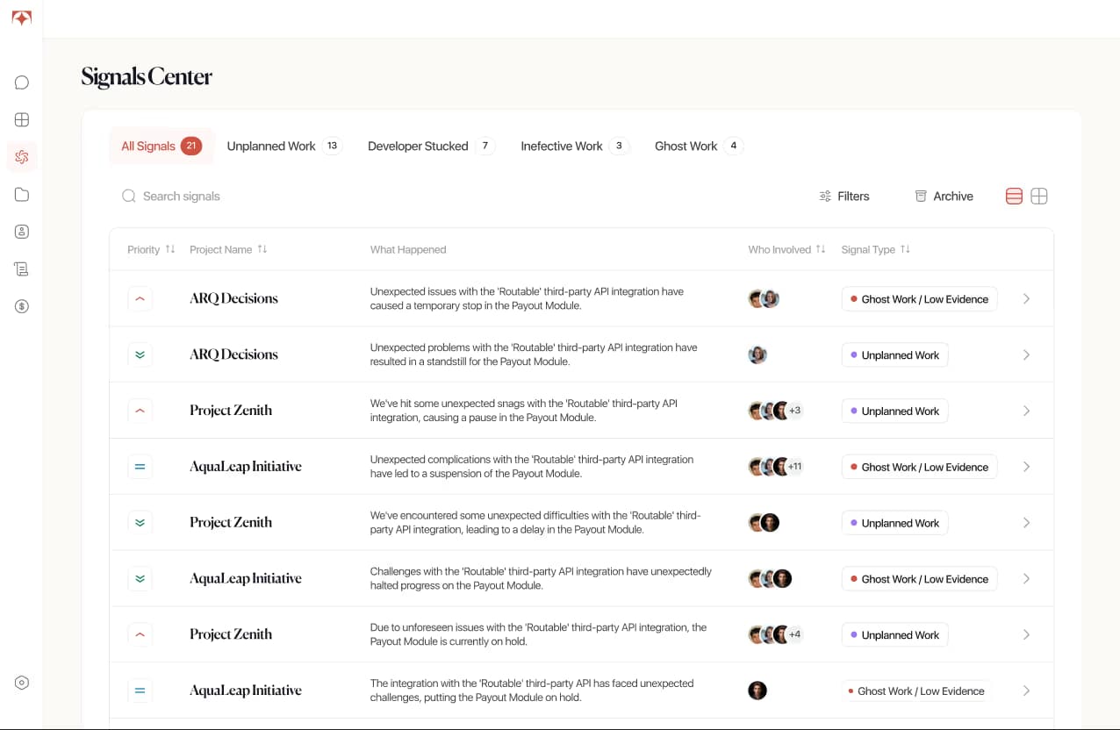Open the user profile sidebar icon
The image size is (1120, 730).
22,232
